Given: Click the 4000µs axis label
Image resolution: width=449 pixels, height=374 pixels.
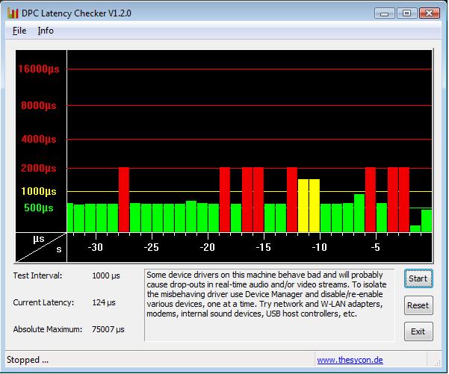Looking at the screenshot, I should (39, 140).
